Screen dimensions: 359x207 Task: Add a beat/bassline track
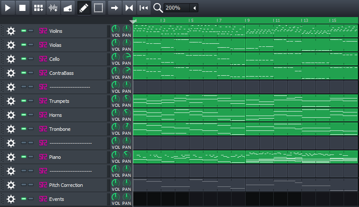39,8
